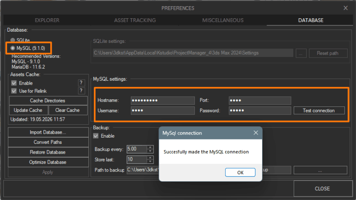Viewport: 356px width, 200px height.
Task: Confirm MySql connection dialog with OK
Action: (x=240, y=172)
